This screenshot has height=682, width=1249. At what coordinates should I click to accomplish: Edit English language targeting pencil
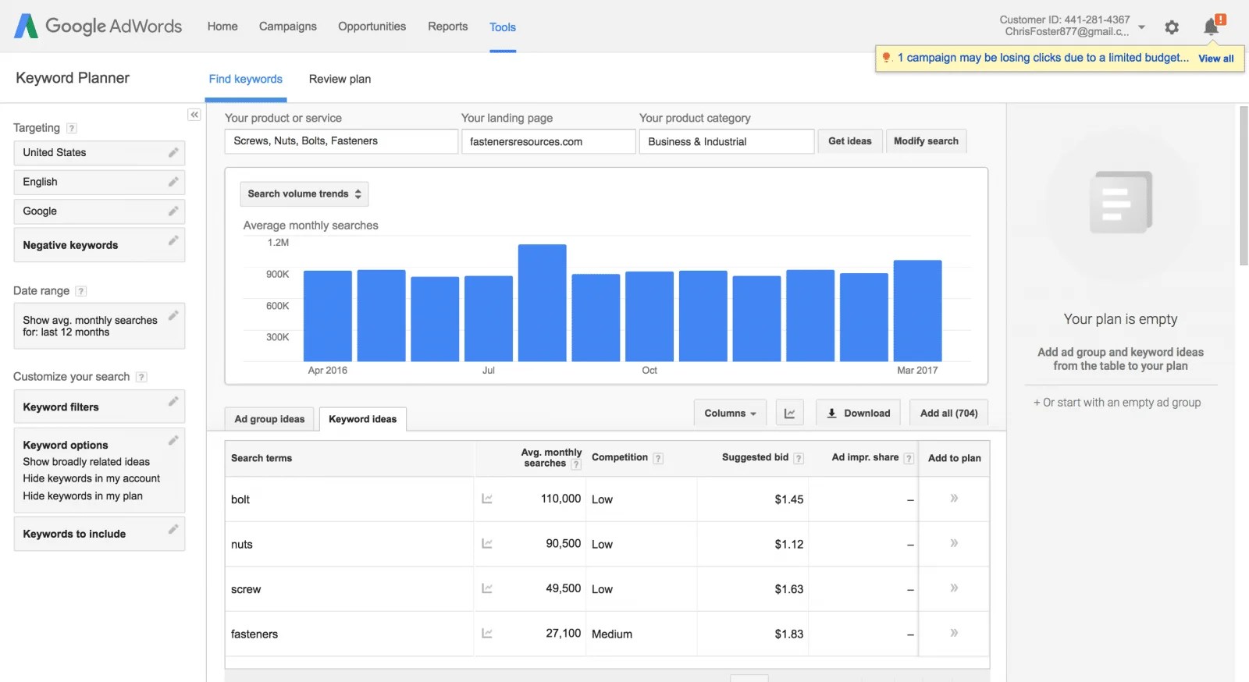[x=173, y=182]
